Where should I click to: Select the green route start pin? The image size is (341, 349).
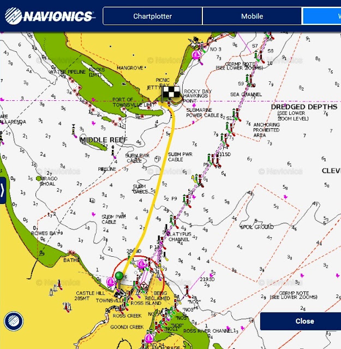pos(119,276)
